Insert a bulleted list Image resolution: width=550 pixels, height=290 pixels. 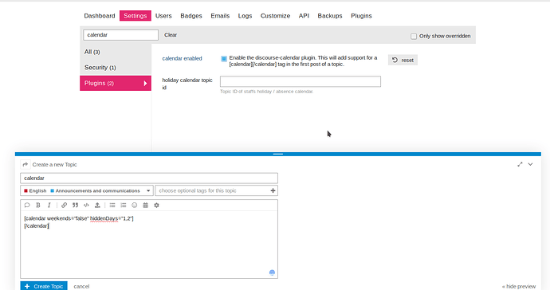coord(112,205)
